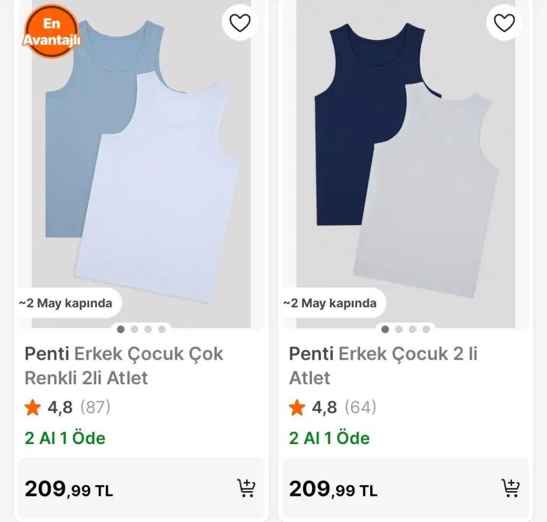This screenshot has width=547, height=522.
Task: Select the last image dot on the right product
Action: [426, 329]
